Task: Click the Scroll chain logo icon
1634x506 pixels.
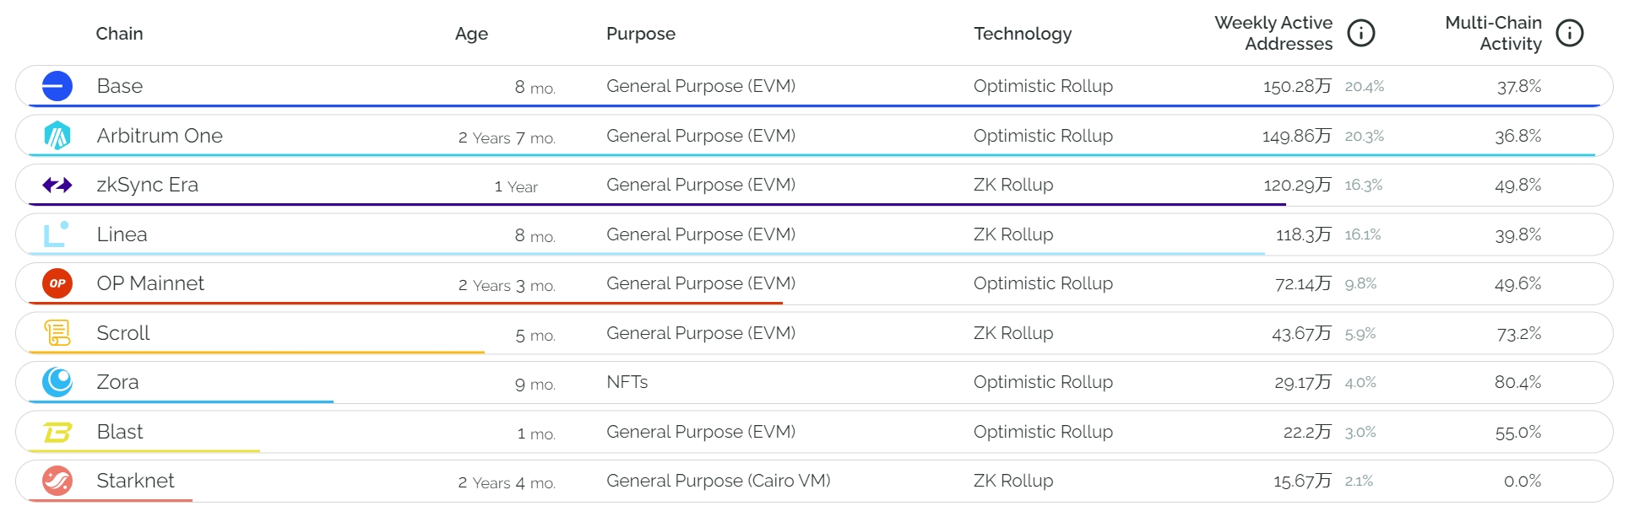Action: coord(57,333)
